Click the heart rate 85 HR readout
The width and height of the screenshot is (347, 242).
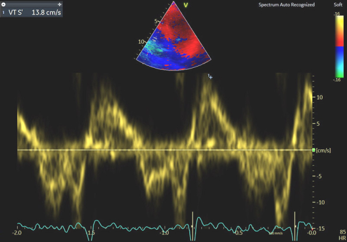[342, 234]
